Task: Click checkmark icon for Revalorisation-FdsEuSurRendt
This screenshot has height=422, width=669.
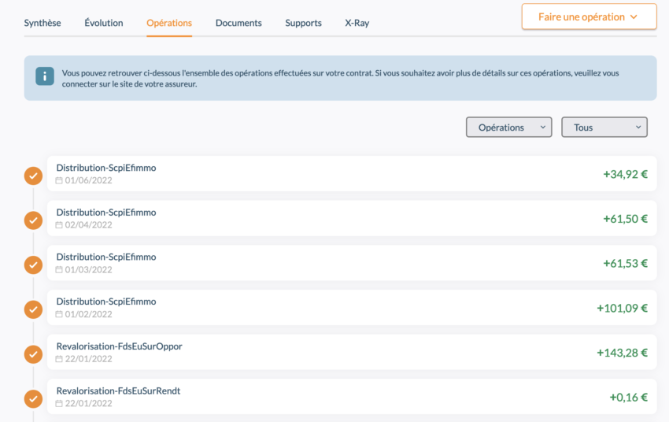Action: 33,398
